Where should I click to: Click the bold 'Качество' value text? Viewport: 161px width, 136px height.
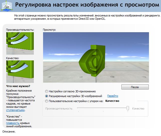[112, 101]
